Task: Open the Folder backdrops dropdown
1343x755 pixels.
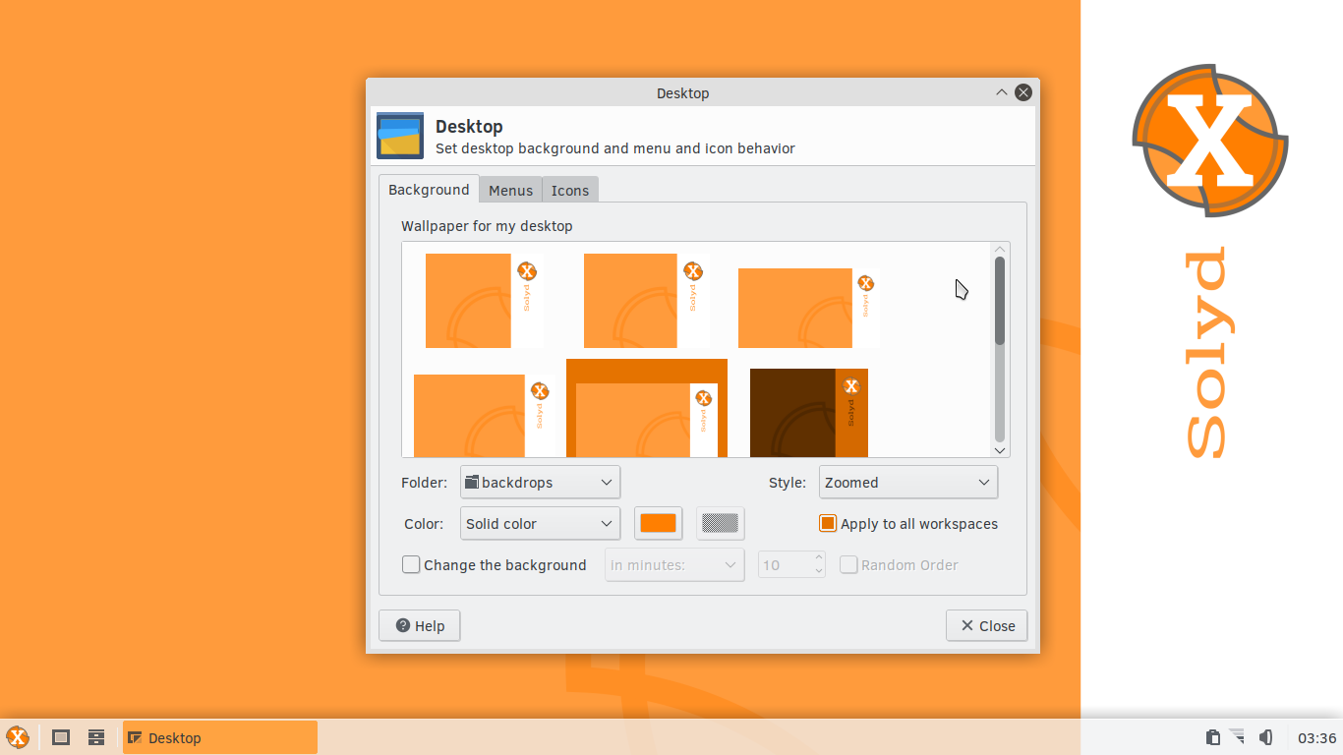Action: (x=540, y=483)
